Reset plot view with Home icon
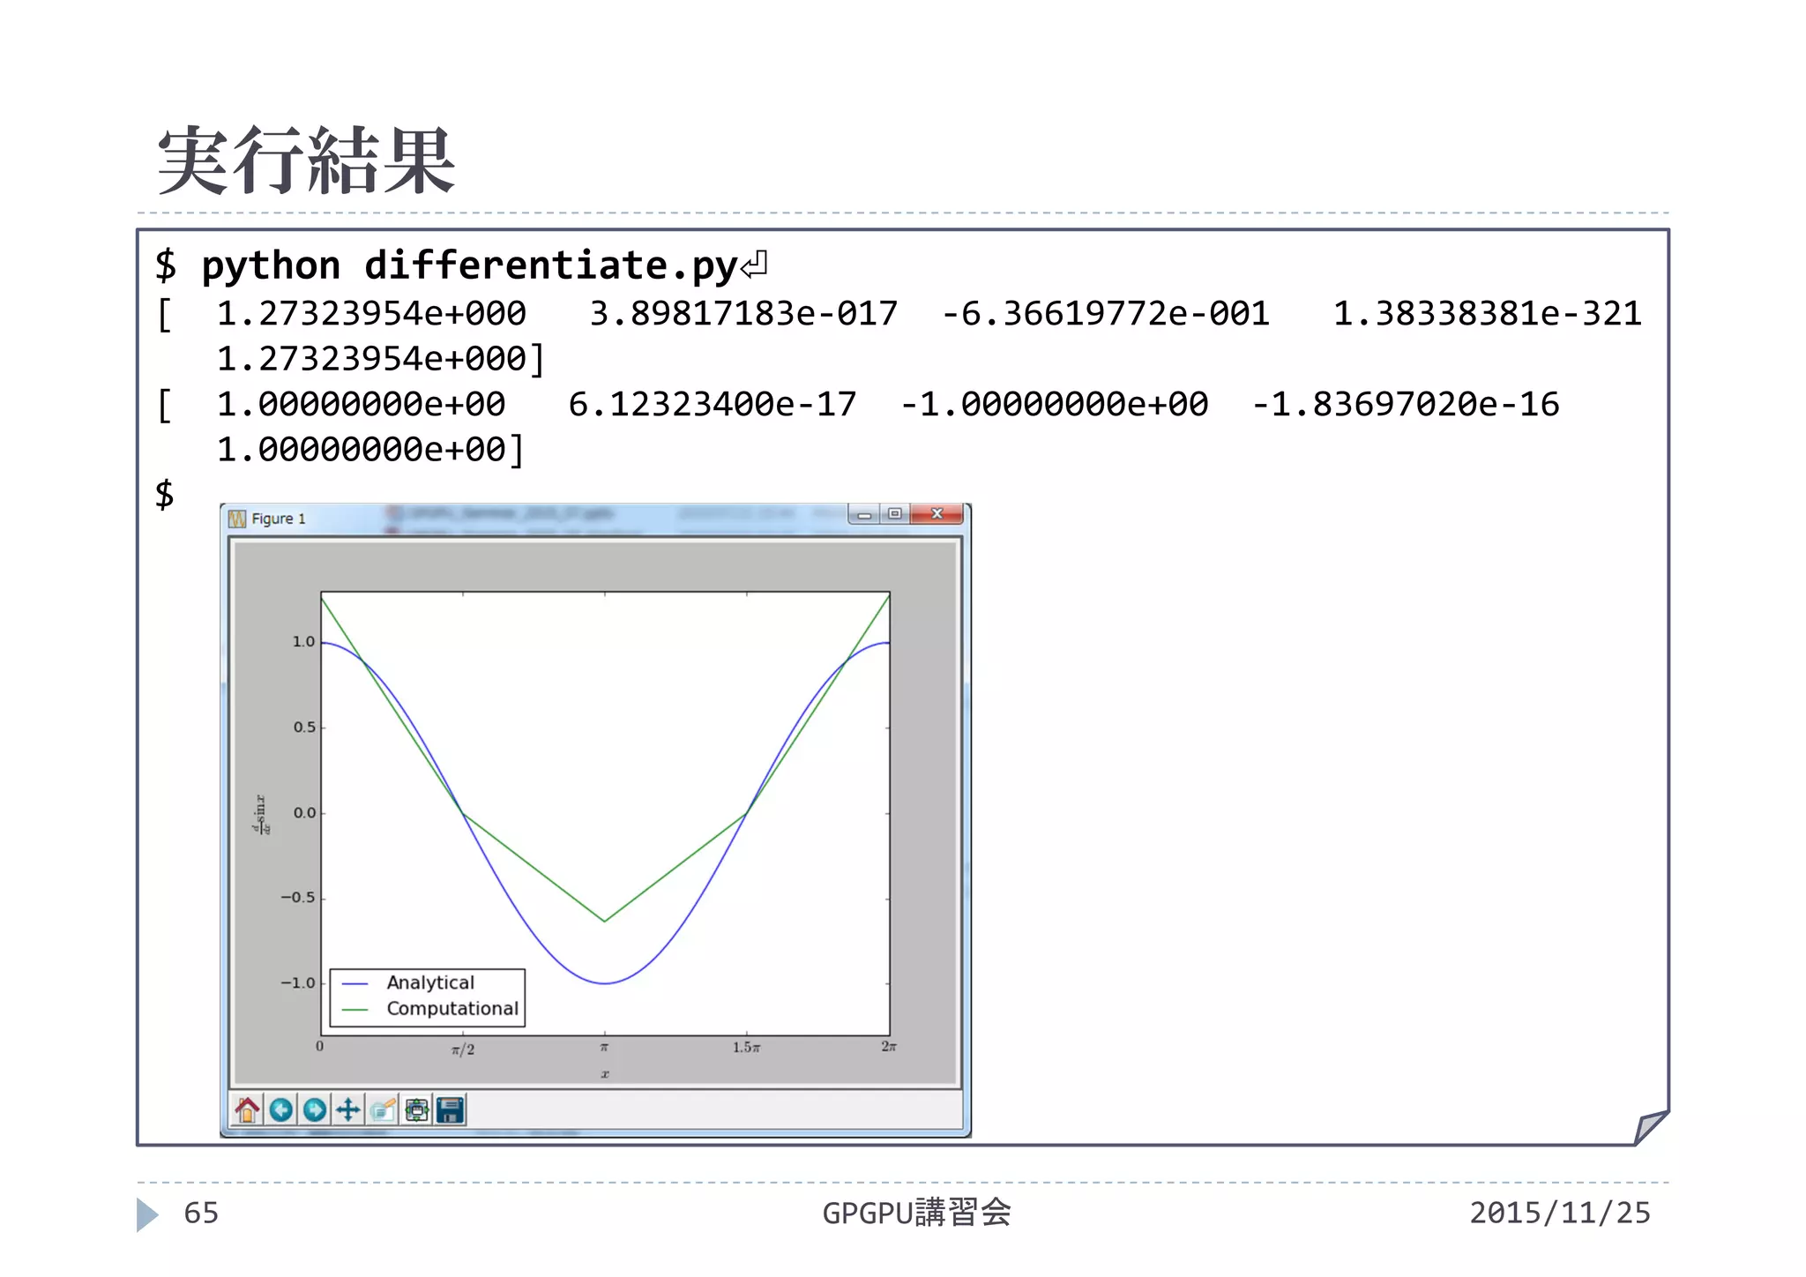 pos(248,1109)
